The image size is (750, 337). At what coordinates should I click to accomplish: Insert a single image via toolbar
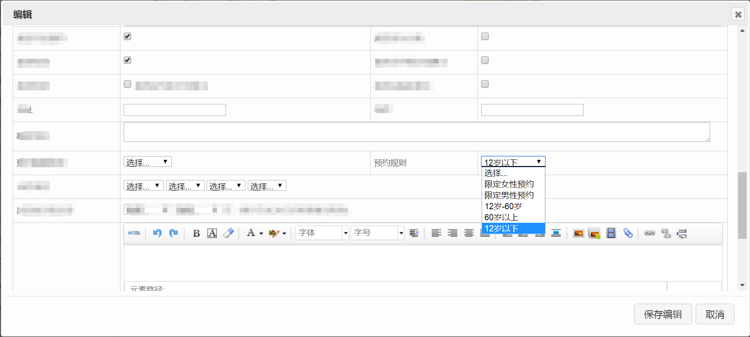click(x=578, y=233)
